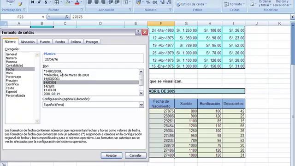Open Buscar y seleccionar dropdown
The height and width of the screenshot is (166, 295).
[x=282, y=3]
